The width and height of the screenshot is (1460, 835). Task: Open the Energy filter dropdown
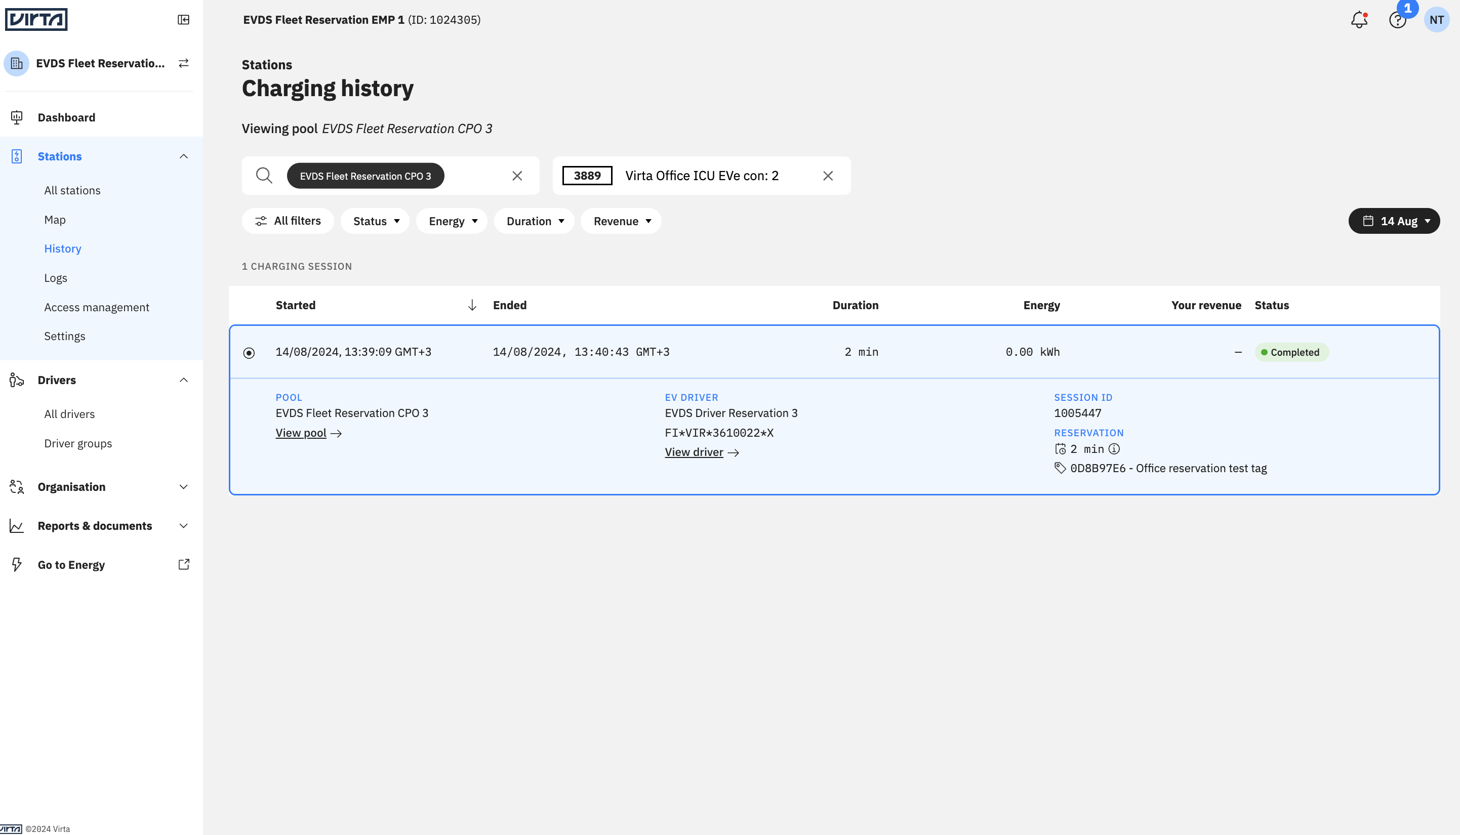tap(452, 221)
